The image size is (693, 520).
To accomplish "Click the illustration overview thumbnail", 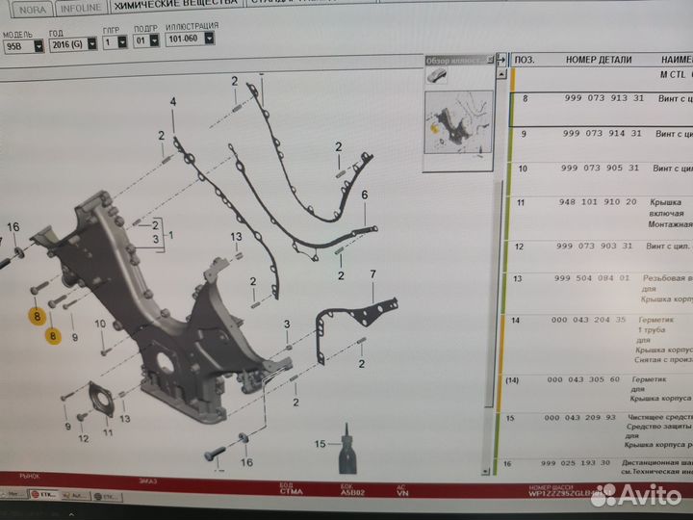I will click(457, 122).
